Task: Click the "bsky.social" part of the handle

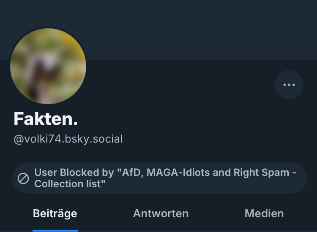Action: click(x=96, y=139)
